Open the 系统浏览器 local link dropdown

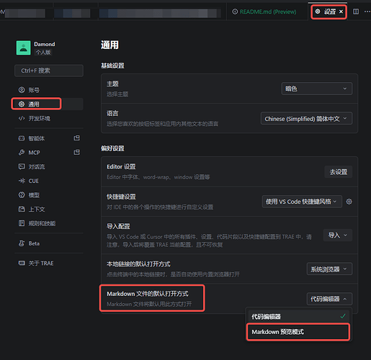point(329,269)
